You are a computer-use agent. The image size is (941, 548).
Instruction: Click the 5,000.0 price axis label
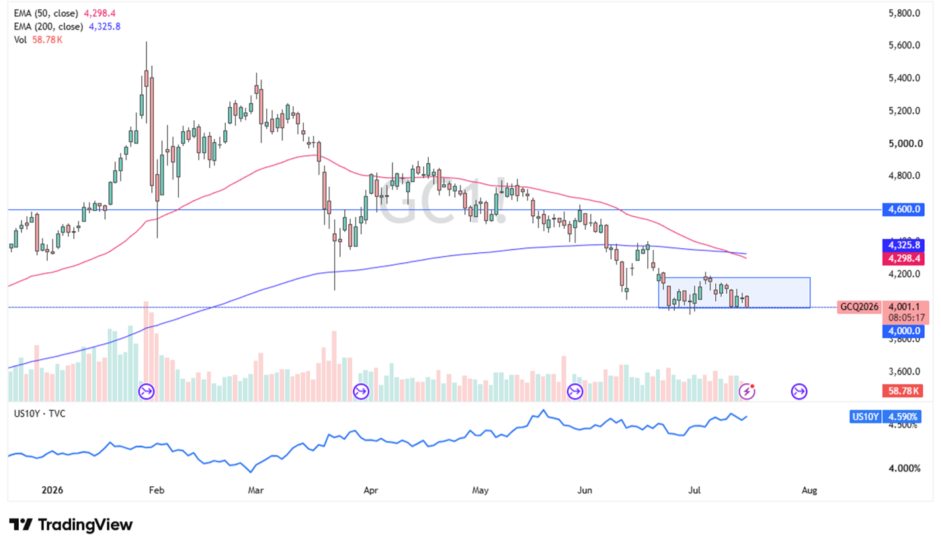tap(904, 144)
